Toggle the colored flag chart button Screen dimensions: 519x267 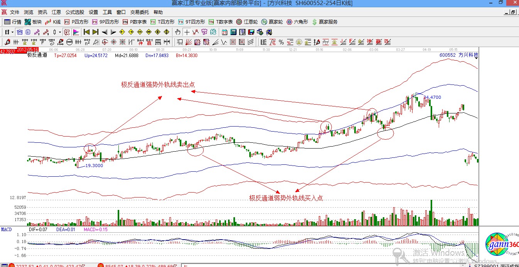76,32
